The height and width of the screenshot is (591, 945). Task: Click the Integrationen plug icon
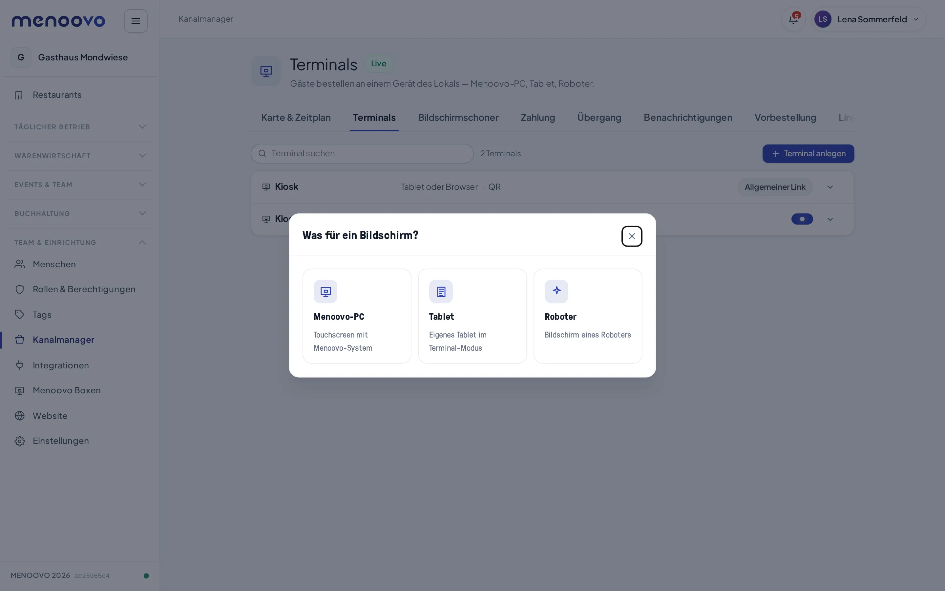20,365
